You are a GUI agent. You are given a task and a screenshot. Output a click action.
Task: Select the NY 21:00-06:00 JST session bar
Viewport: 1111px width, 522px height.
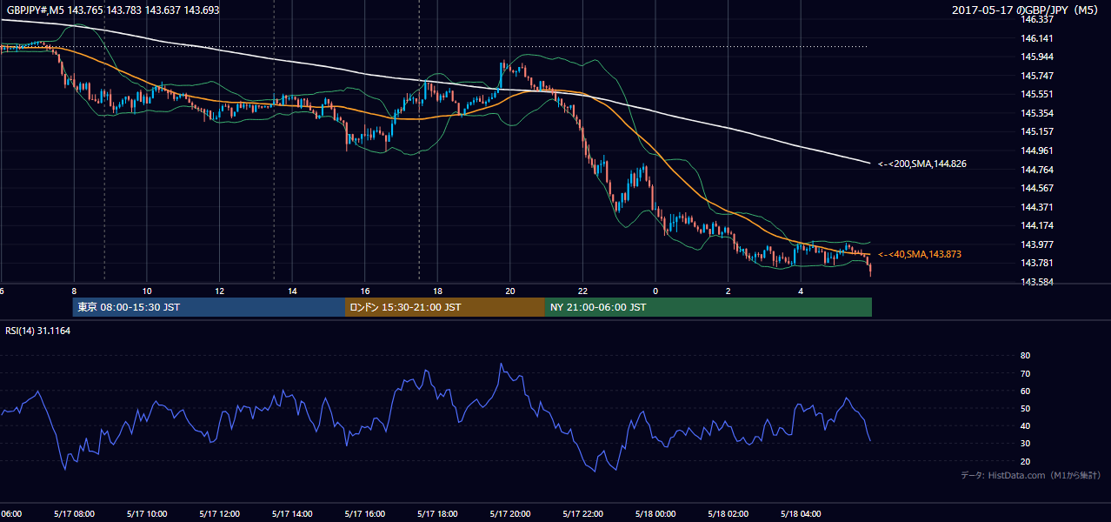click(709, 307)
